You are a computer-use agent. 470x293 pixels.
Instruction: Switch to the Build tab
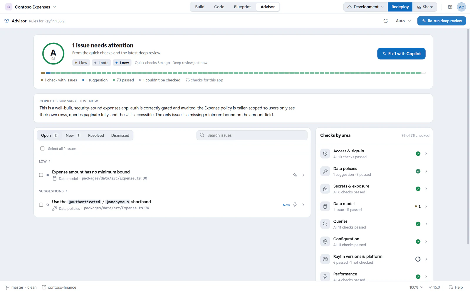[x=200, y=7]
